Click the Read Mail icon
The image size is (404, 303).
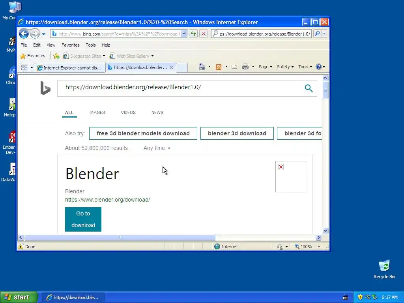pos(234,67)
